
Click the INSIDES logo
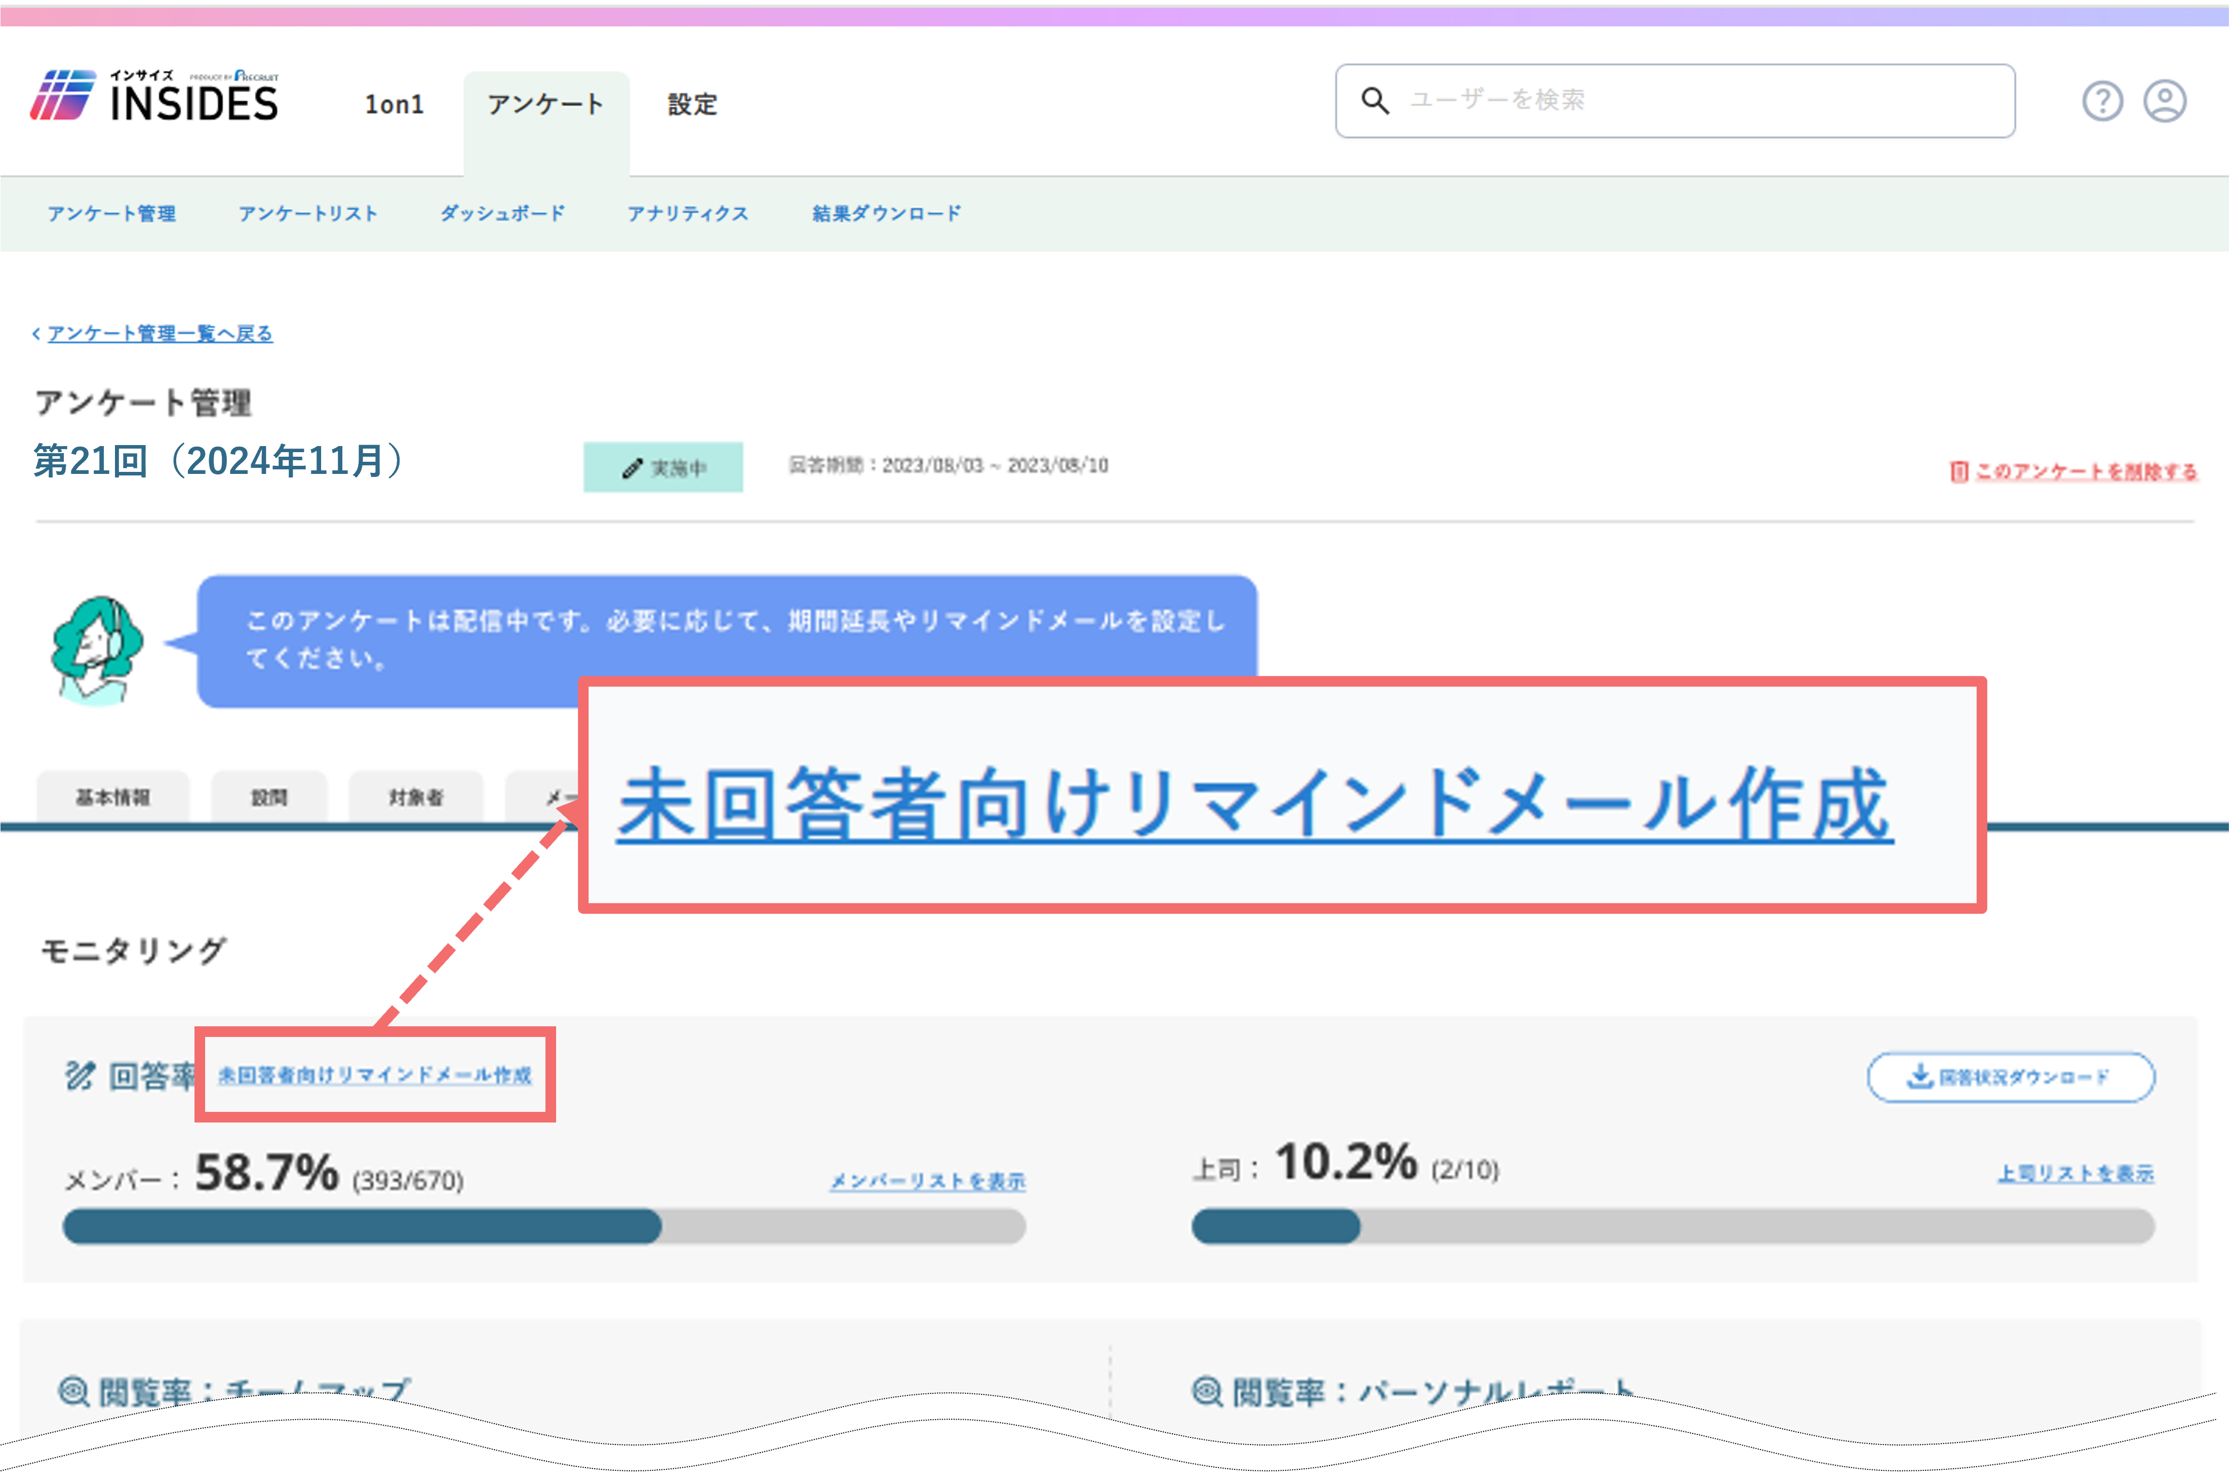(x=155, y=96)
